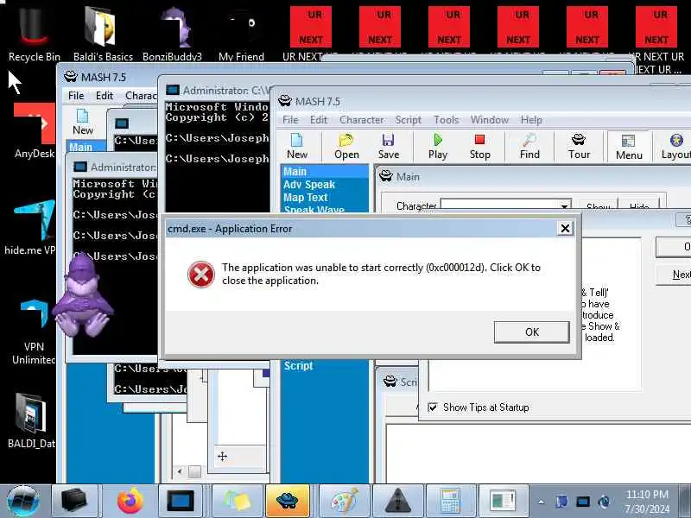The height and width of the screenshot is (518, 691).
Task: Open the Help menu
Action: pos(531,120)
